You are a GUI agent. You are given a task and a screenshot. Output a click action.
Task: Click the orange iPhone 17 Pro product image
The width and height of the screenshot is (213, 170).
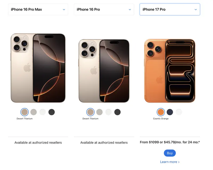click(x=170, y=71)
